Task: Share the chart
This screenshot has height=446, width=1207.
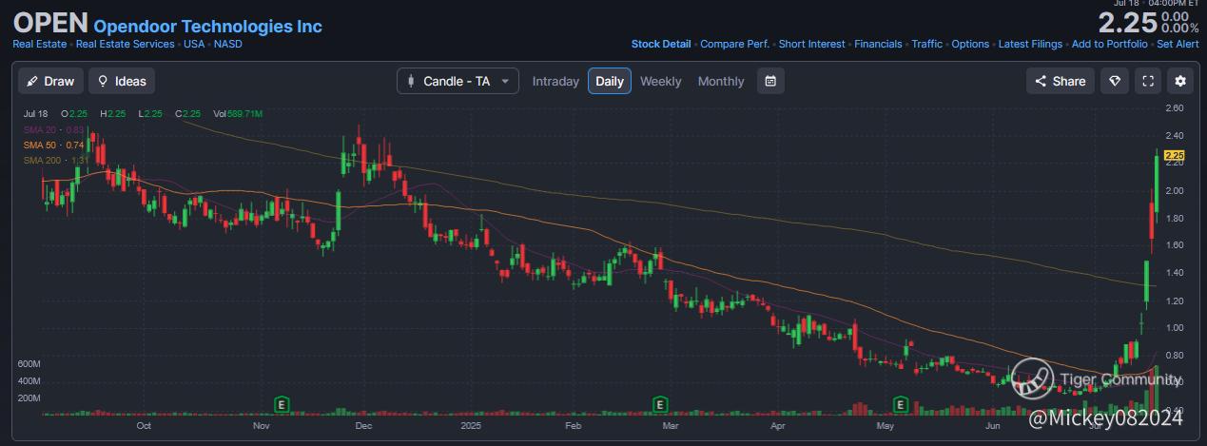Action: pyautogui.click(x=1061, y=81)
